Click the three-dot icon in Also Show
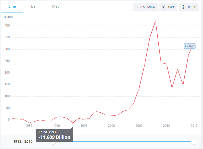203x149 pixels. pyautogui.click(x=137, y=7)
